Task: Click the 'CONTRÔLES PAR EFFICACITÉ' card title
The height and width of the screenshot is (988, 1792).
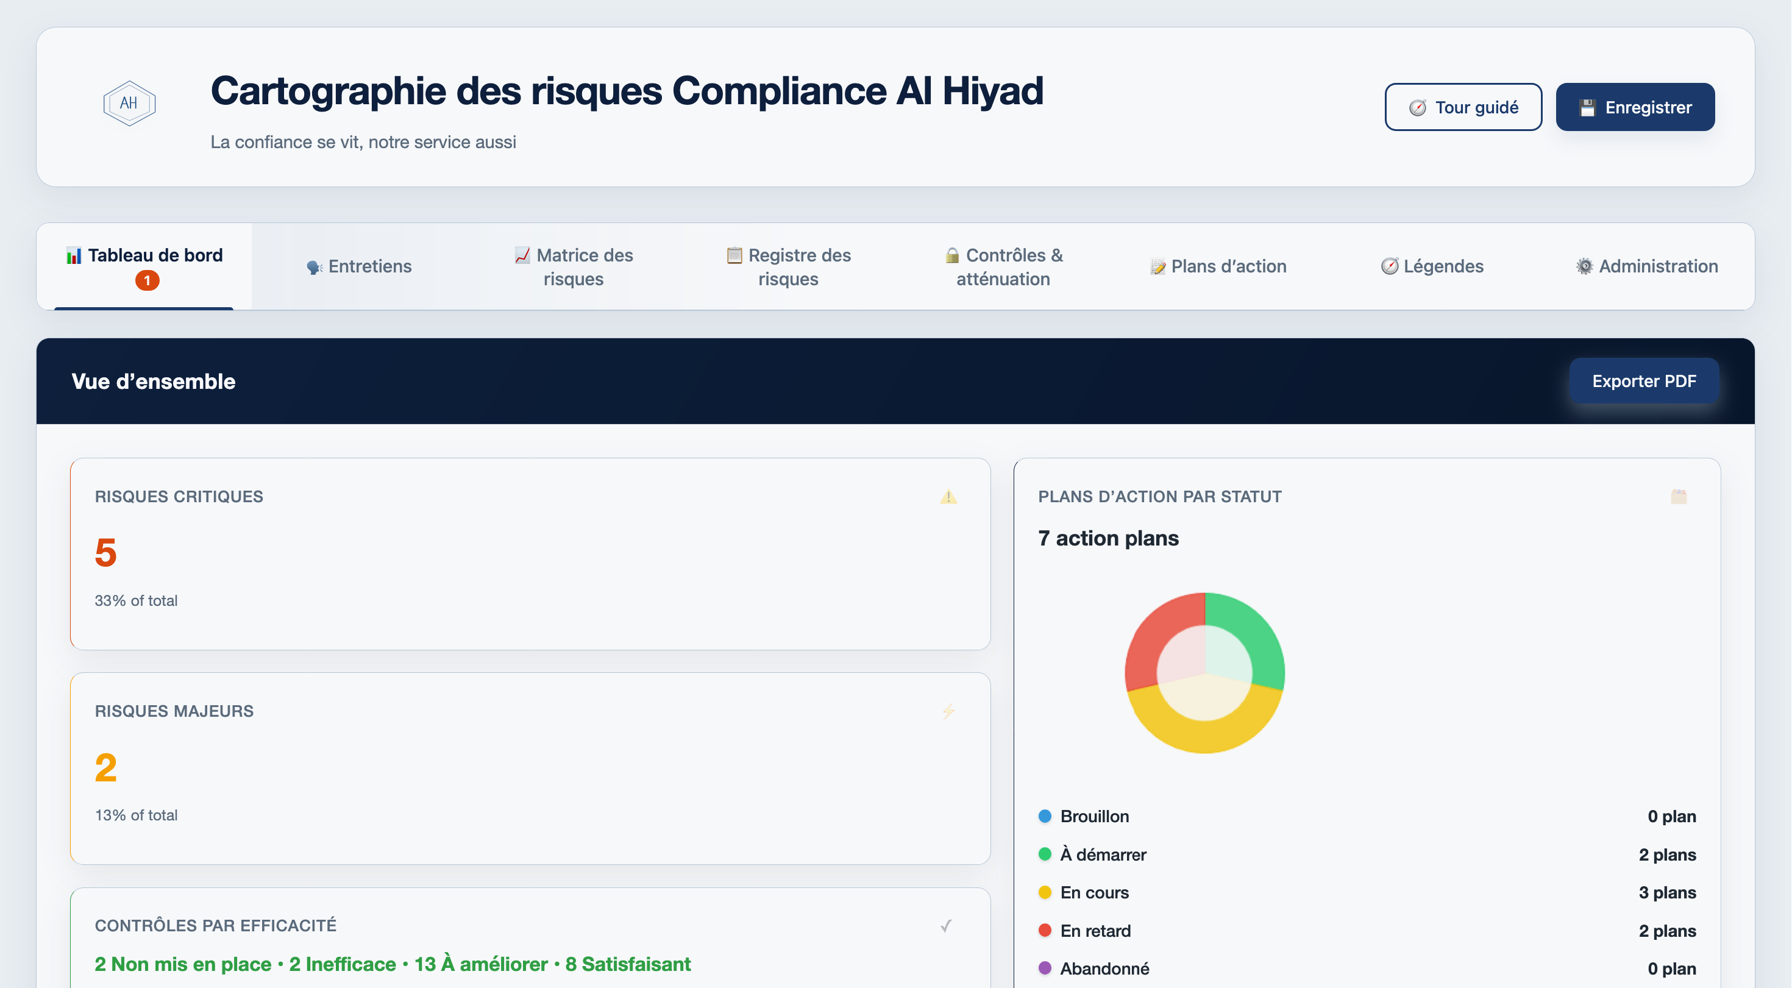Action: (216, 925)
